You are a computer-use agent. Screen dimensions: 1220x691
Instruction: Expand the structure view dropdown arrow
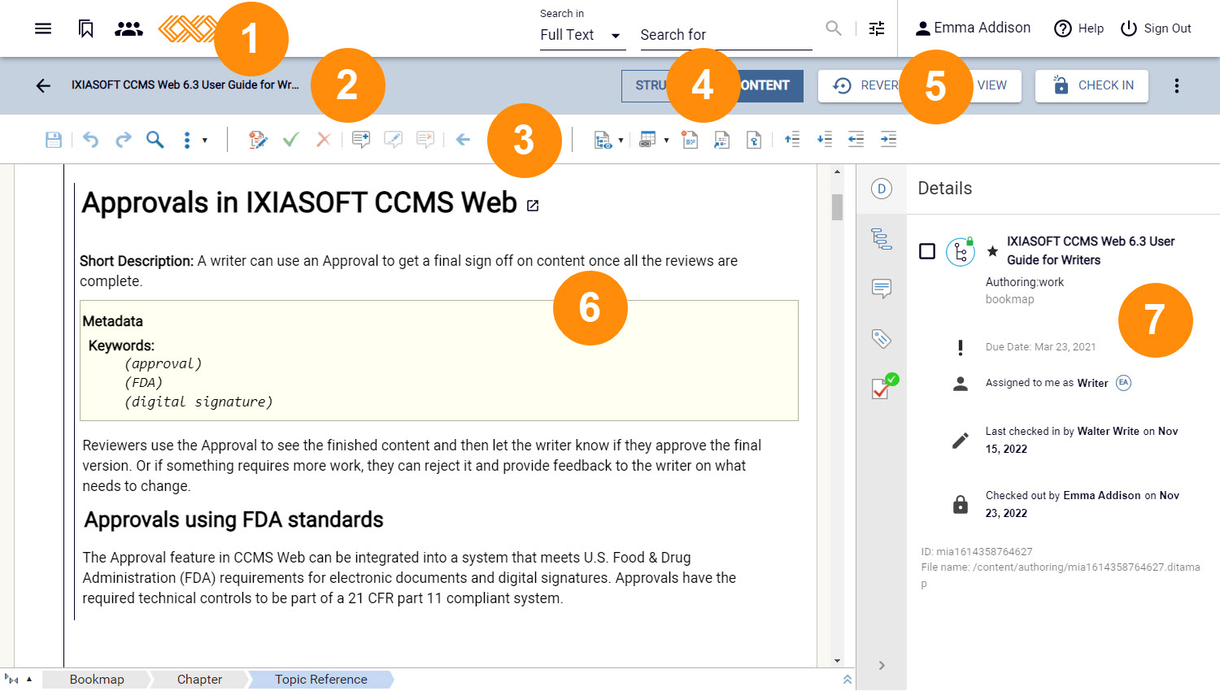click(621, 141)
